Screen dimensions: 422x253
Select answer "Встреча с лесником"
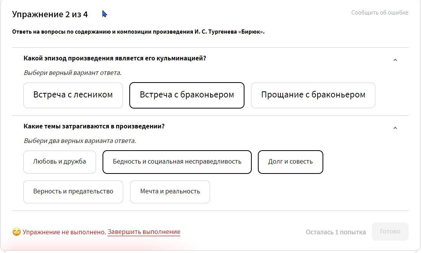point(73,95)
